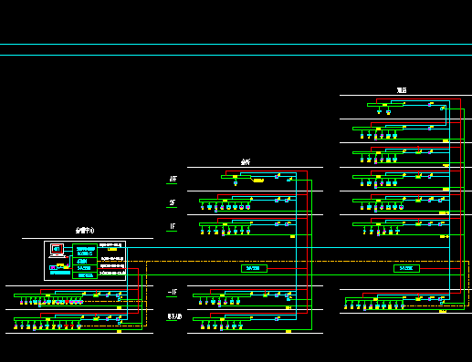The height and width of the screenshot is (362, 472).
Task: Select the top green block beside the computer symbol
Action: (x=85, y=251)
